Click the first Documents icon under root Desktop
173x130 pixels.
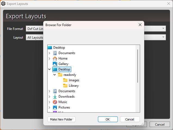click(x=55, y=53)
